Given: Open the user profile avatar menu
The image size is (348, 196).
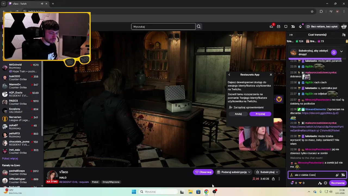Looking at the screenshot, I should pyautogui.click(x=344, y=26).
